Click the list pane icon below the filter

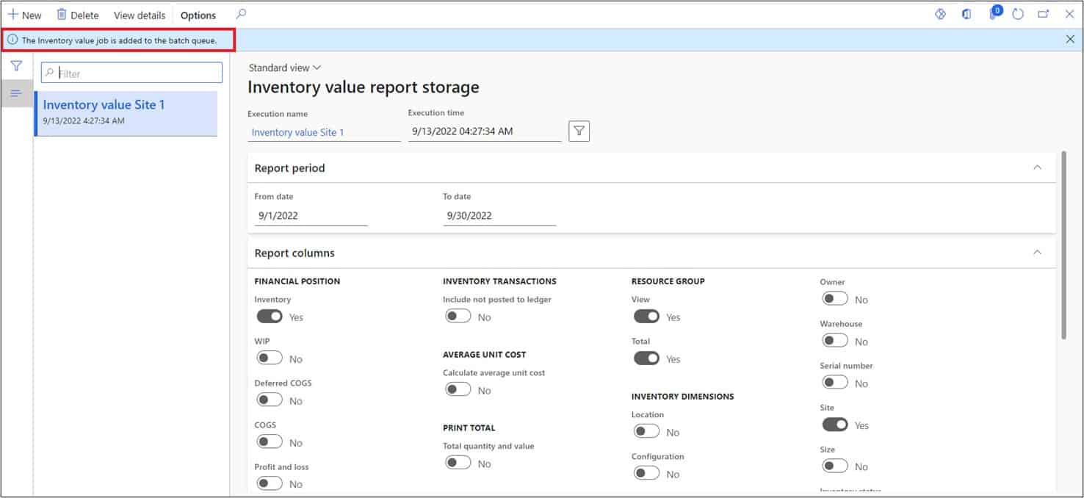pos(15,93)
